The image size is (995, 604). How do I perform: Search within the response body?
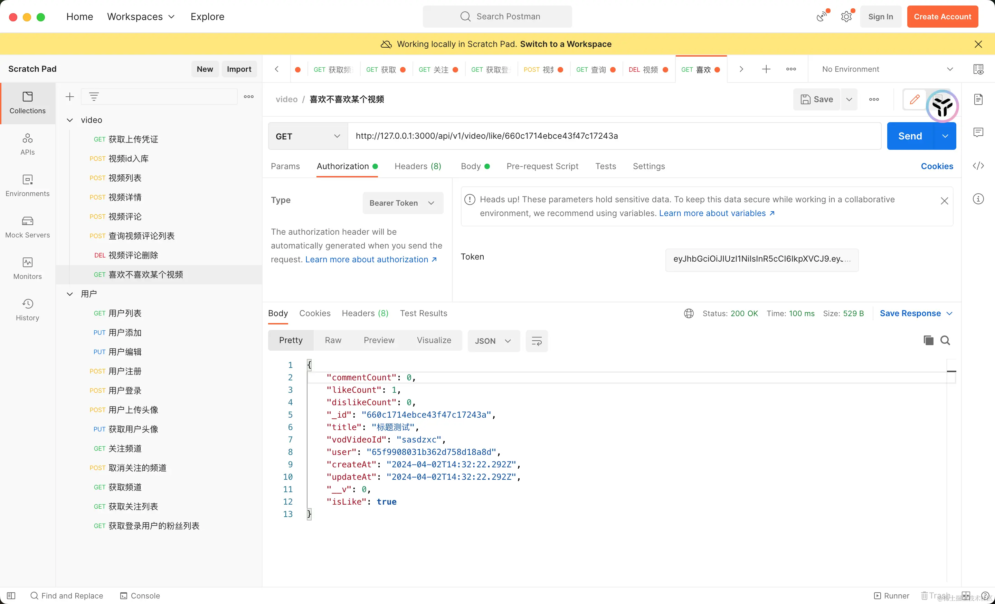click(x=945, y=340)
